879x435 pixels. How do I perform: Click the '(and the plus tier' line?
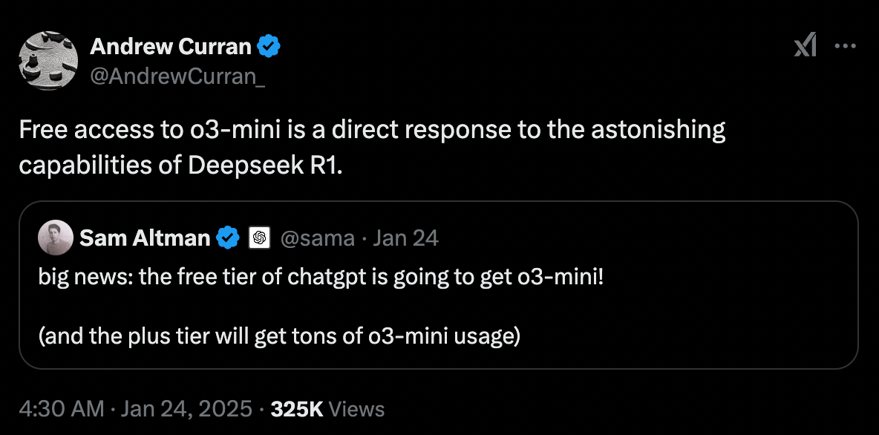279,336
